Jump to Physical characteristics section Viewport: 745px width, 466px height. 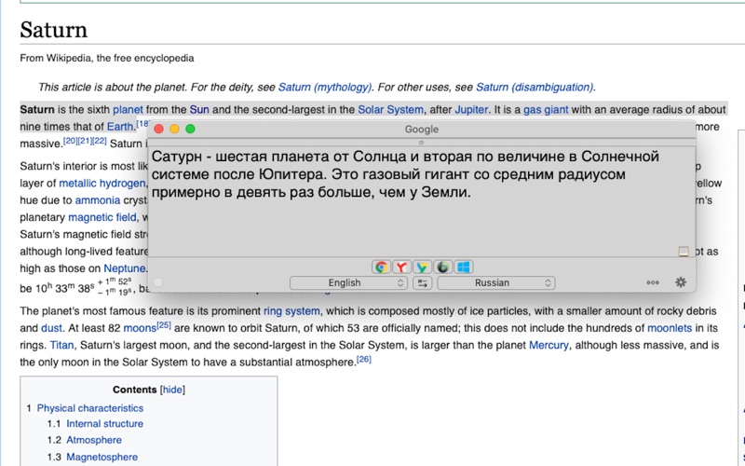point(90,408)
